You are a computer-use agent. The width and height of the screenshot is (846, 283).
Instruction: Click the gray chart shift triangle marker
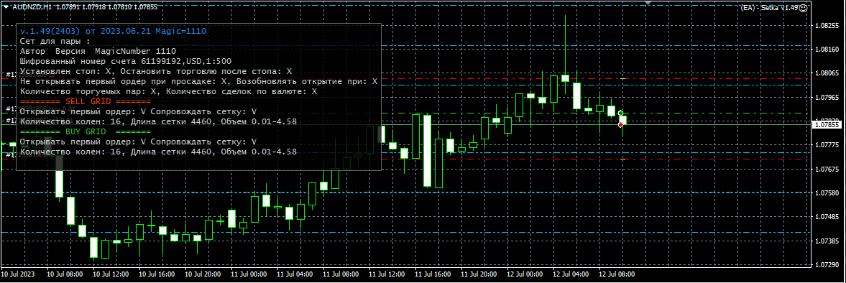tap(648, 4)
